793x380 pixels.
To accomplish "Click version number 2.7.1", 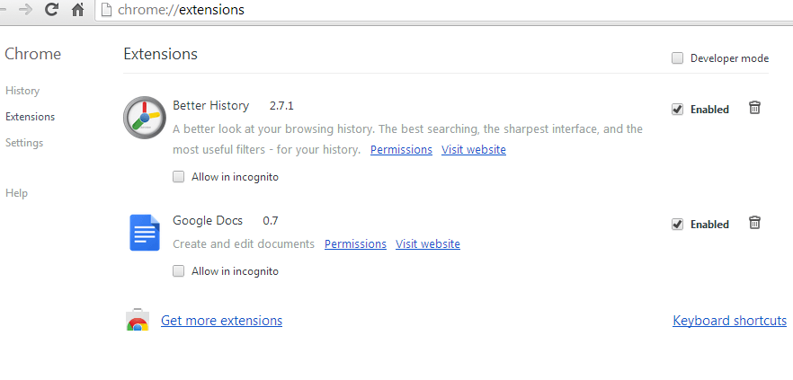I will (x=281, y=106).
